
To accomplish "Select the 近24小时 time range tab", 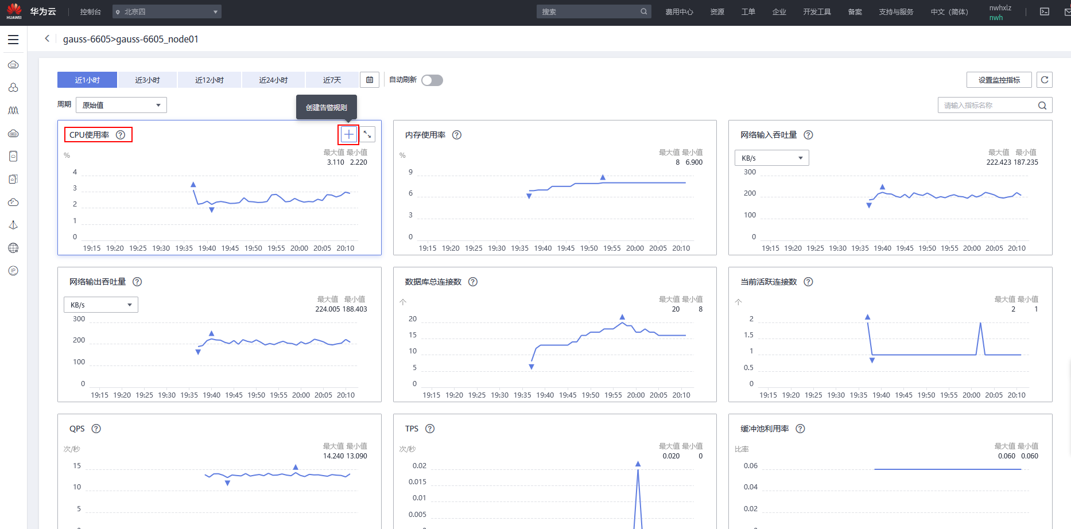I will pyautogui.click(x=273, y=80).
